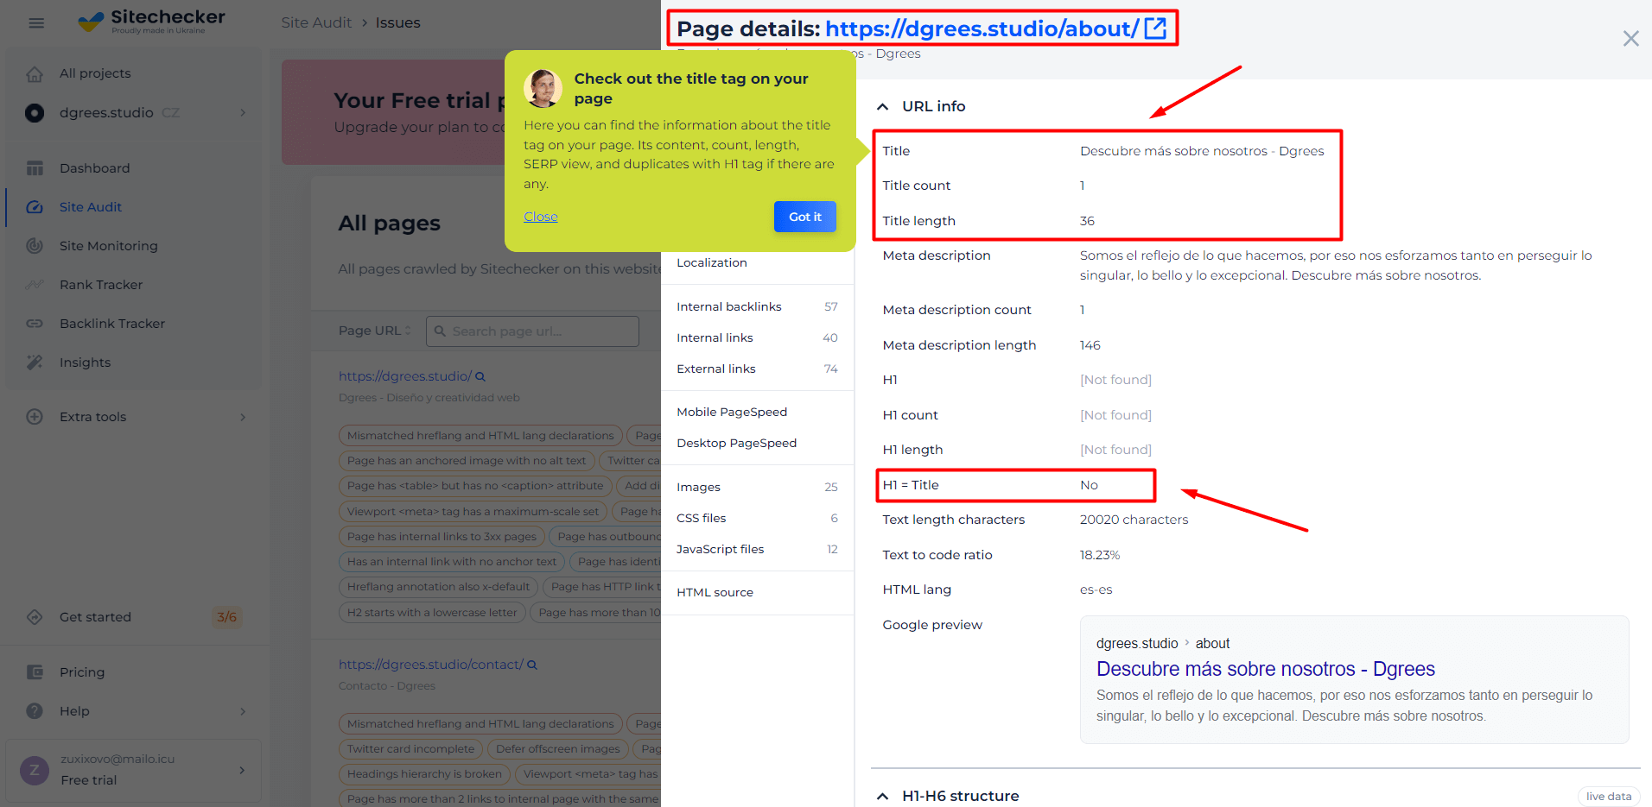Open Insights in sidebar
The width and height of the screenshot is (1652, 807).
click(85, 363)
